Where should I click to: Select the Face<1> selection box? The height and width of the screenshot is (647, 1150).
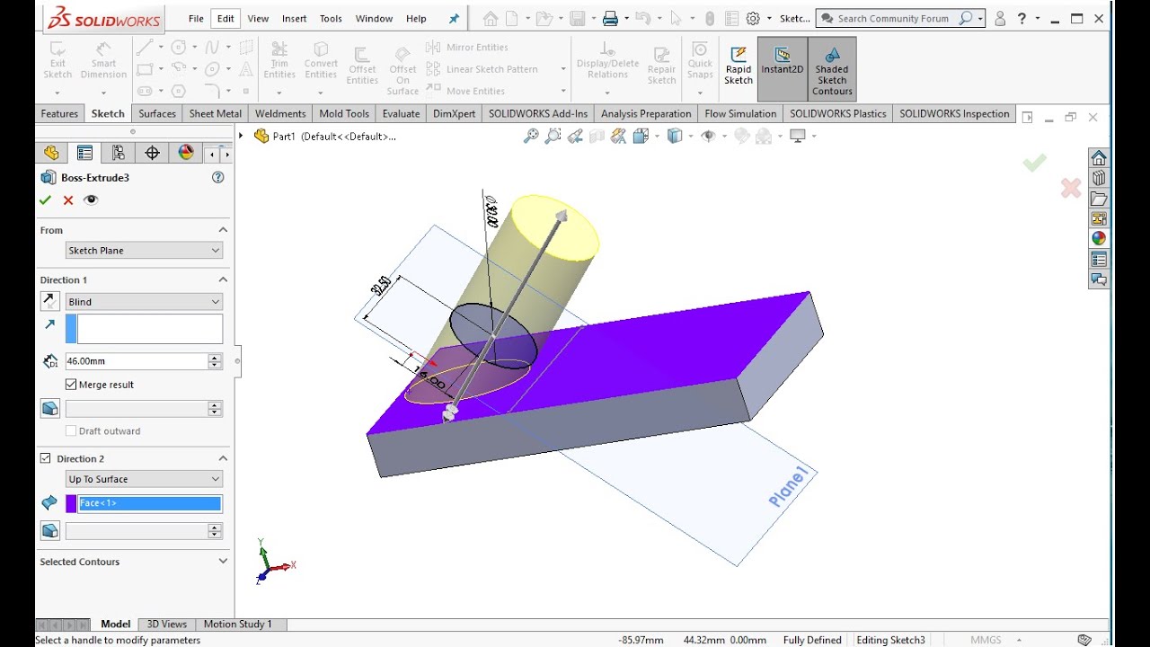pyautogui.click(x=150, y=503)
